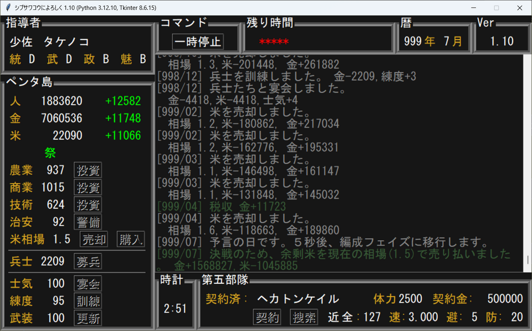The height and width of the screenshot is (331, 532).
Task: Click the 一時停止 pause button
Action: 198,42
